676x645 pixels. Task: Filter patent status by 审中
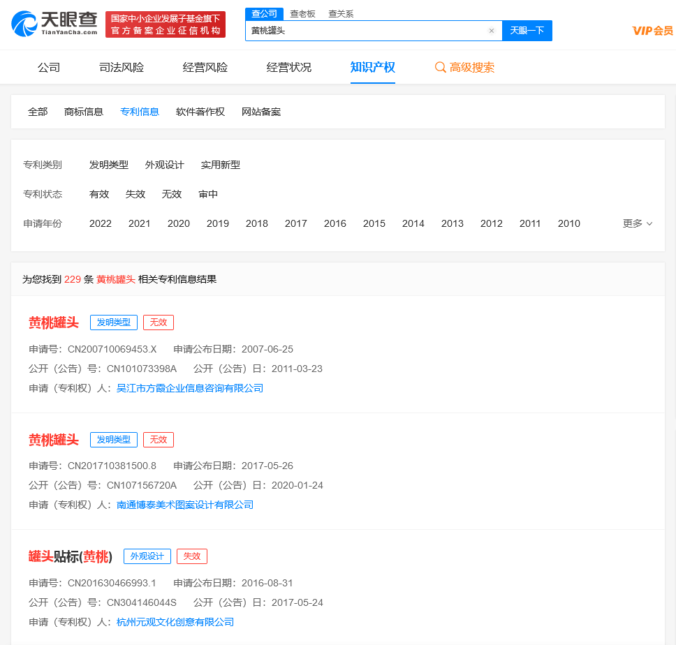pos(208,194)
